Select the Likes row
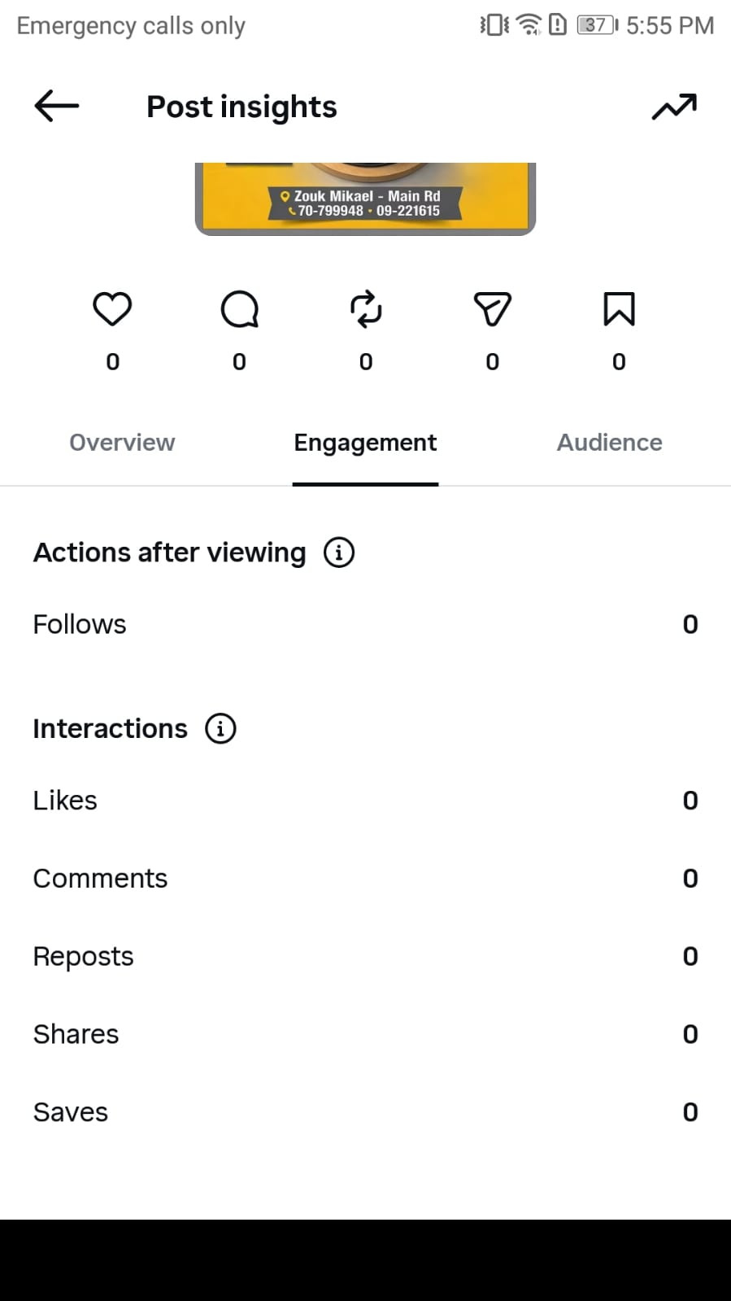Viewport: 731px width, 1301px height. click(x=365, y=801)
